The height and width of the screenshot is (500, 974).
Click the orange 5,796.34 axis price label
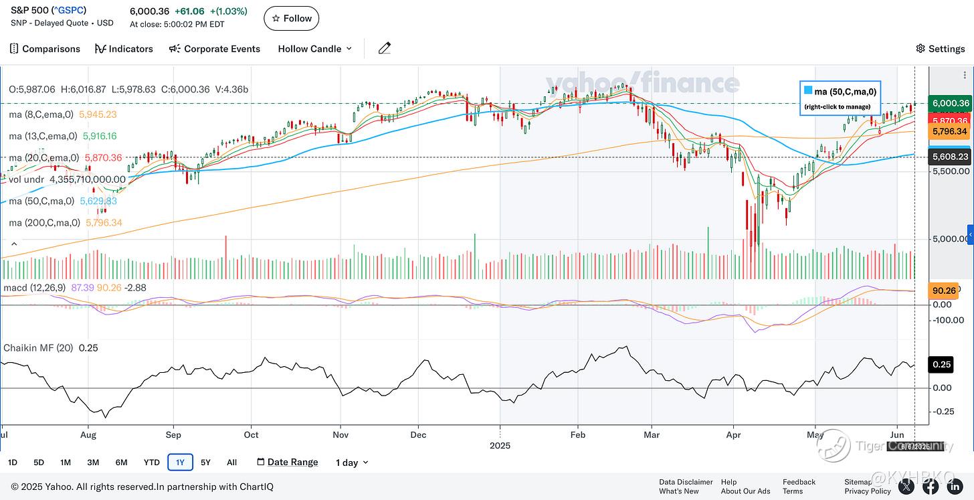tap(950, 132)
